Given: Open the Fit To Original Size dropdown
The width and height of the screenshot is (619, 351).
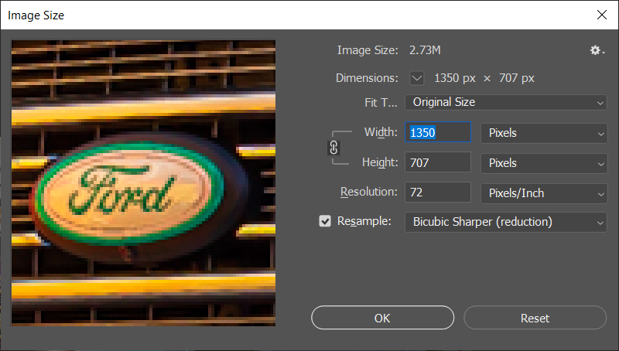Looking at the screenshot, I should click(506, 103).
